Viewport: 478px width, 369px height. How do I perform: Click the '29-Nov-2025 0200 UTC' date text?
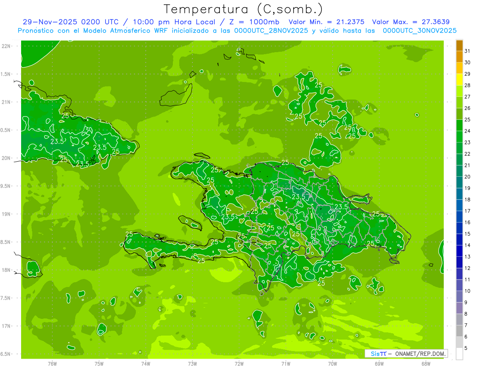point(71,22)
